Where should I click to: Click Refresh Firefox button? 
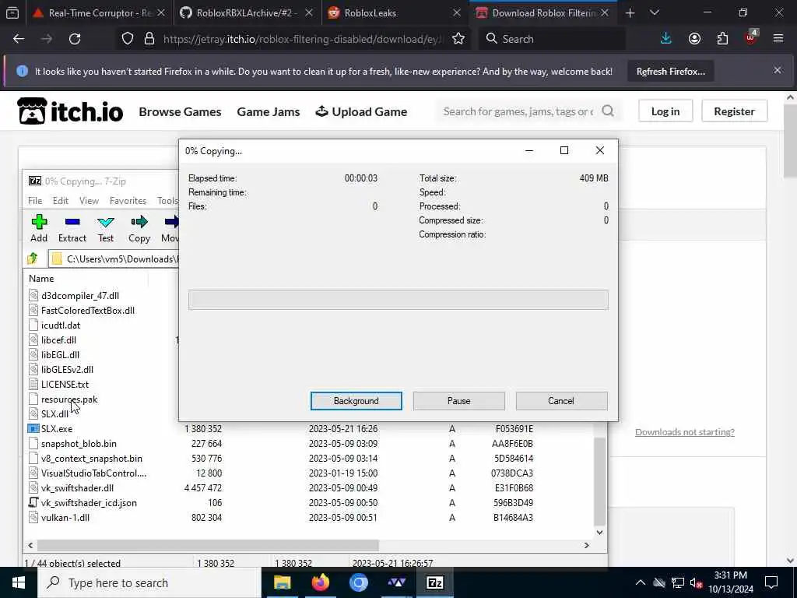(x=670, y=71)
